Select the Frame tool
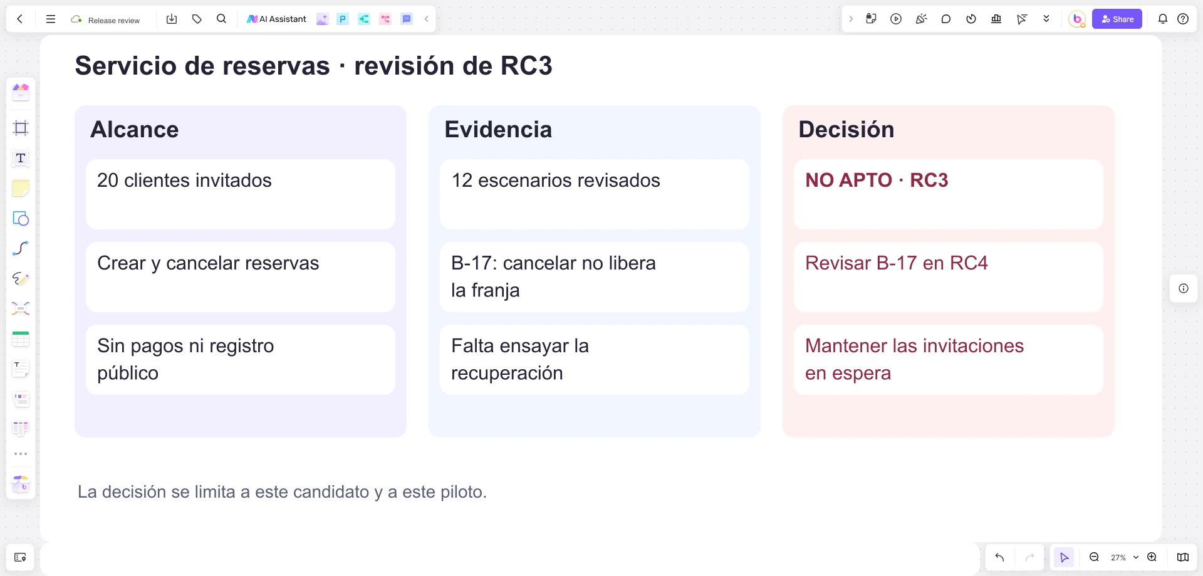 pos(21,128)
